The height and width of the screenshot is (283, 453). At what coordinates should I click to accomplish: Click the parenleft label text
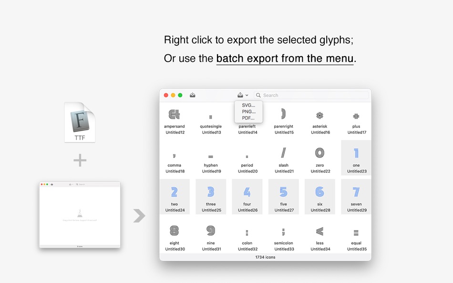(x=247, y=126)
